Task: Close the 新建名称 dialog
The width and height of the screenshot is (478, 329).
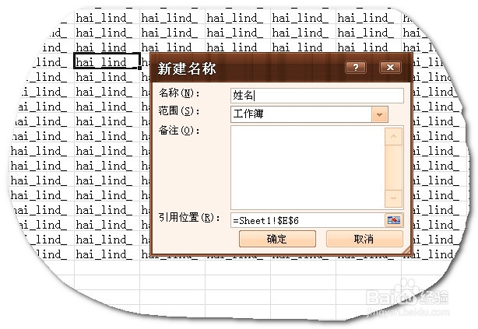Action: click(390, 68)
